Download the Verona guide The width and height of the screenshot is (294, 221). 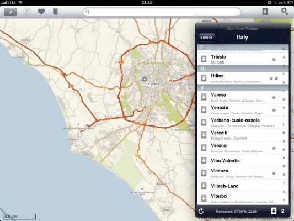pyautogui.click(x=204, y=148)
